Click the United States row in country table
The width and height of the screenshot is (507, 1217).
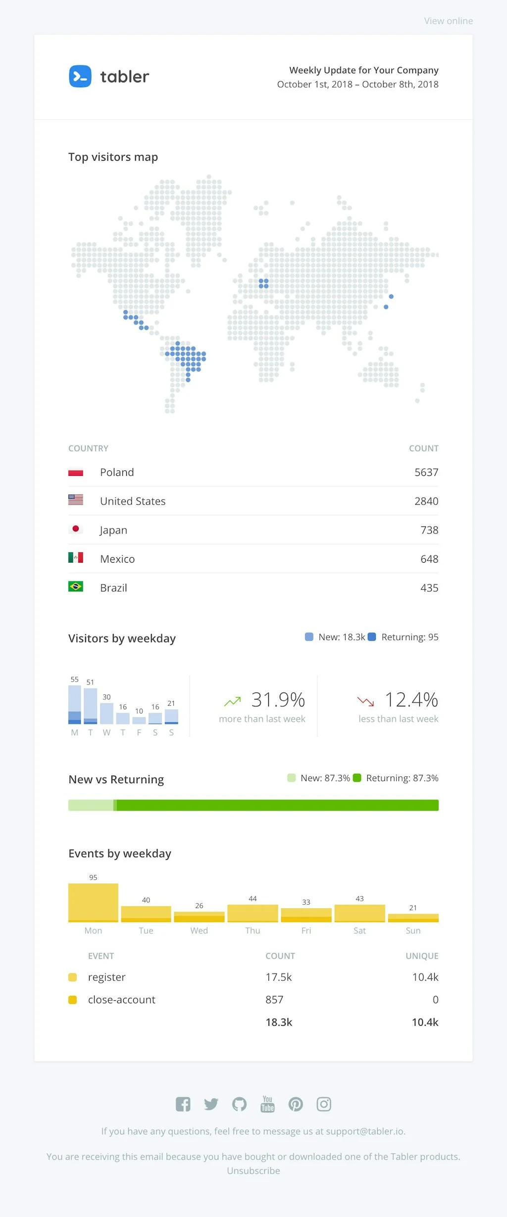click(x=253, y=501)
